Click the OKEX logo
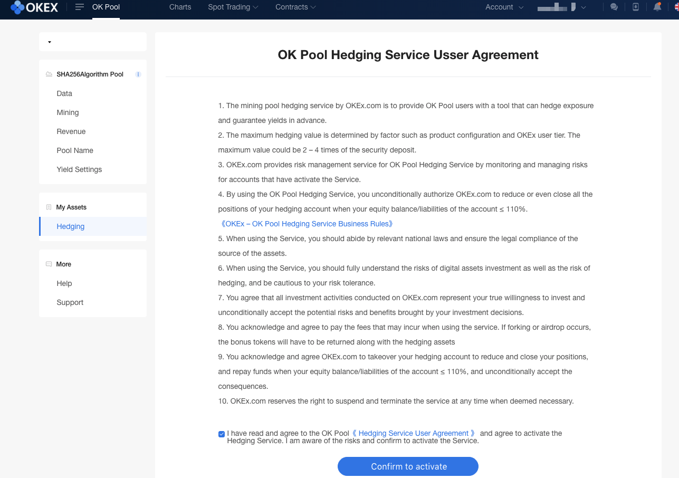Image resolution: width=679 pixels, height=478 pixels. [x=34, y=7]
